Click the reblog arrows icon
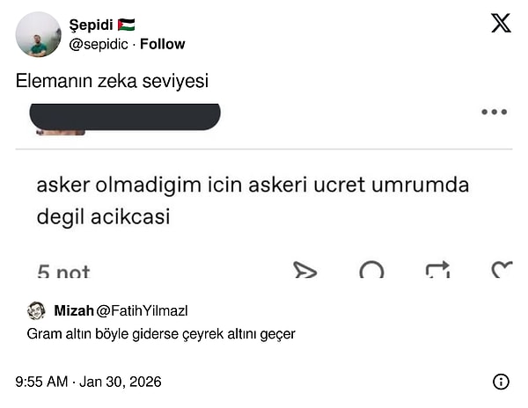The image size is (528, 408). pyautogui.click(x=437, y=271)
